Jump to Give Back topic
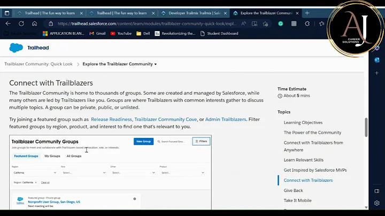 (293, 190)
